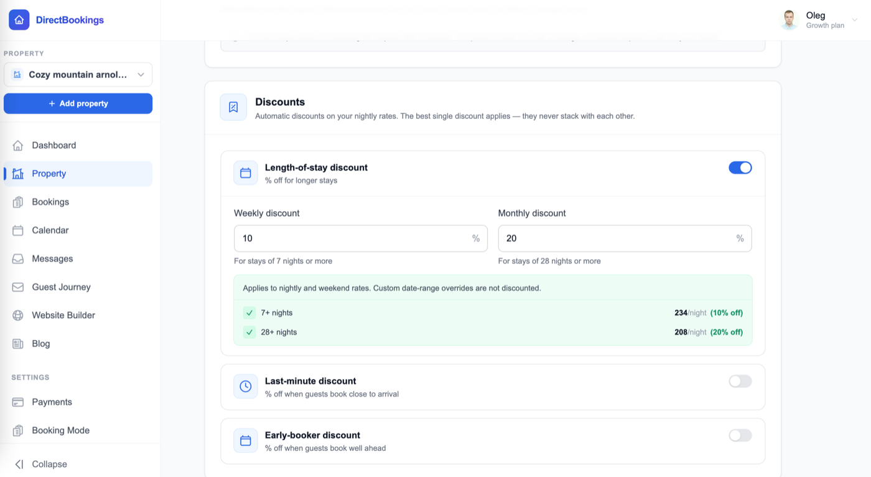Click the DirectBookings brand name

click(x=70, y=20)
